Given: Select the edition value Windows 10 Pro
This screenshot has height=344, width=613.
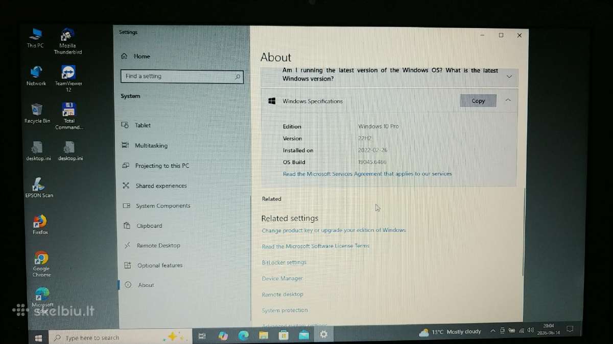Looking at the screenshot, I should tap(379, 126).
